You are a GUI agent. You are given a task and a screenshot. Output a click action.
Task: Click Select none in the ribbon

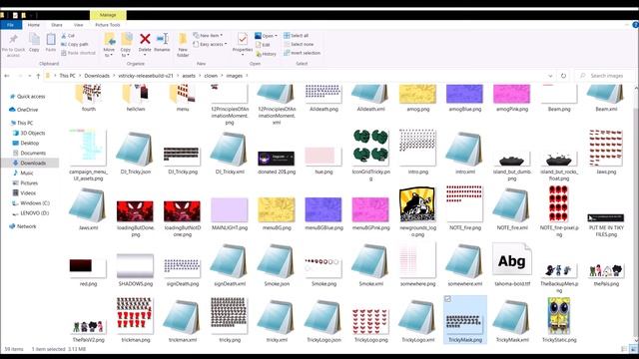[x=299, y=44]
